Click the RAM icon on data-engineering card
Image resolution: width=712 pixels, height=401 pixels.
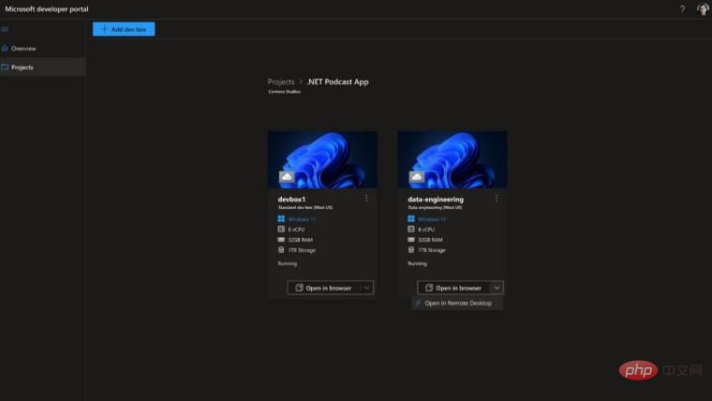coord(411,239)
